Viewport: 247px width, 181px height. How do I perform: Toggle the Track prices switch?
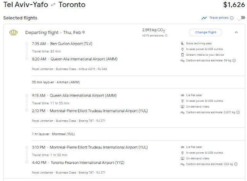pos(241,18)
